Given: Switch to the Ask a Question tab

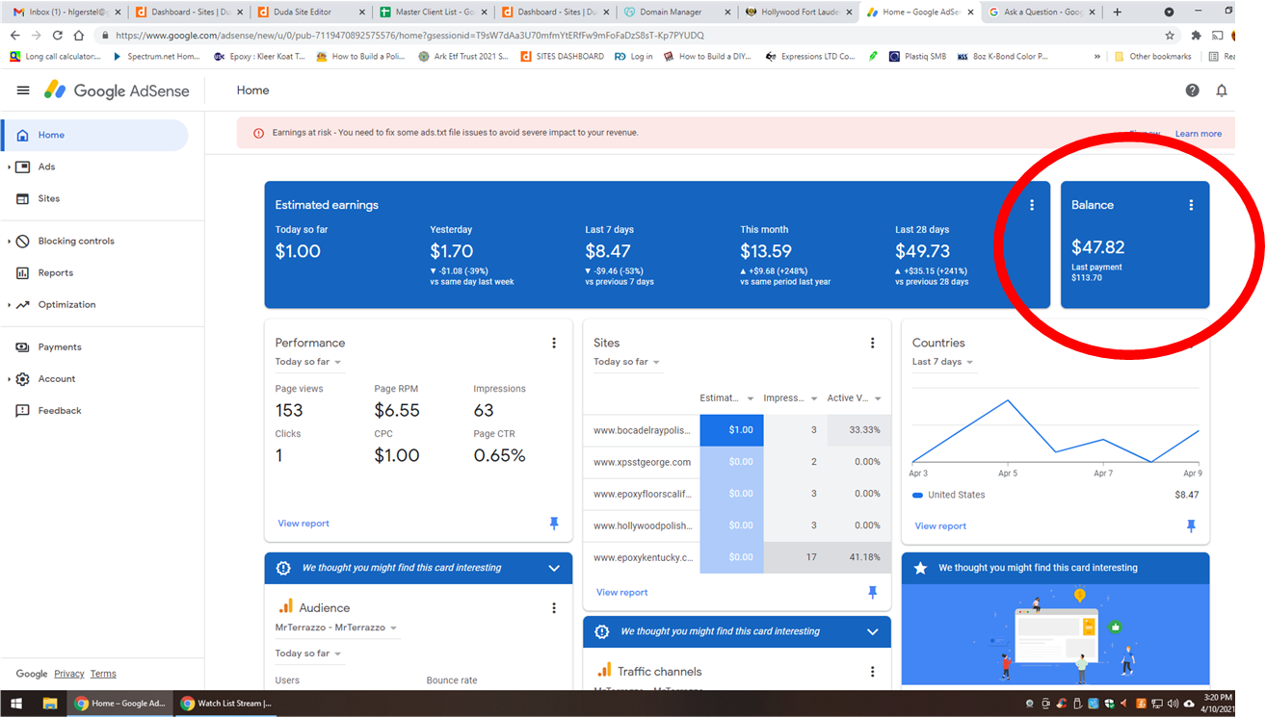Looking at the screenshot, I should 1042,13.
